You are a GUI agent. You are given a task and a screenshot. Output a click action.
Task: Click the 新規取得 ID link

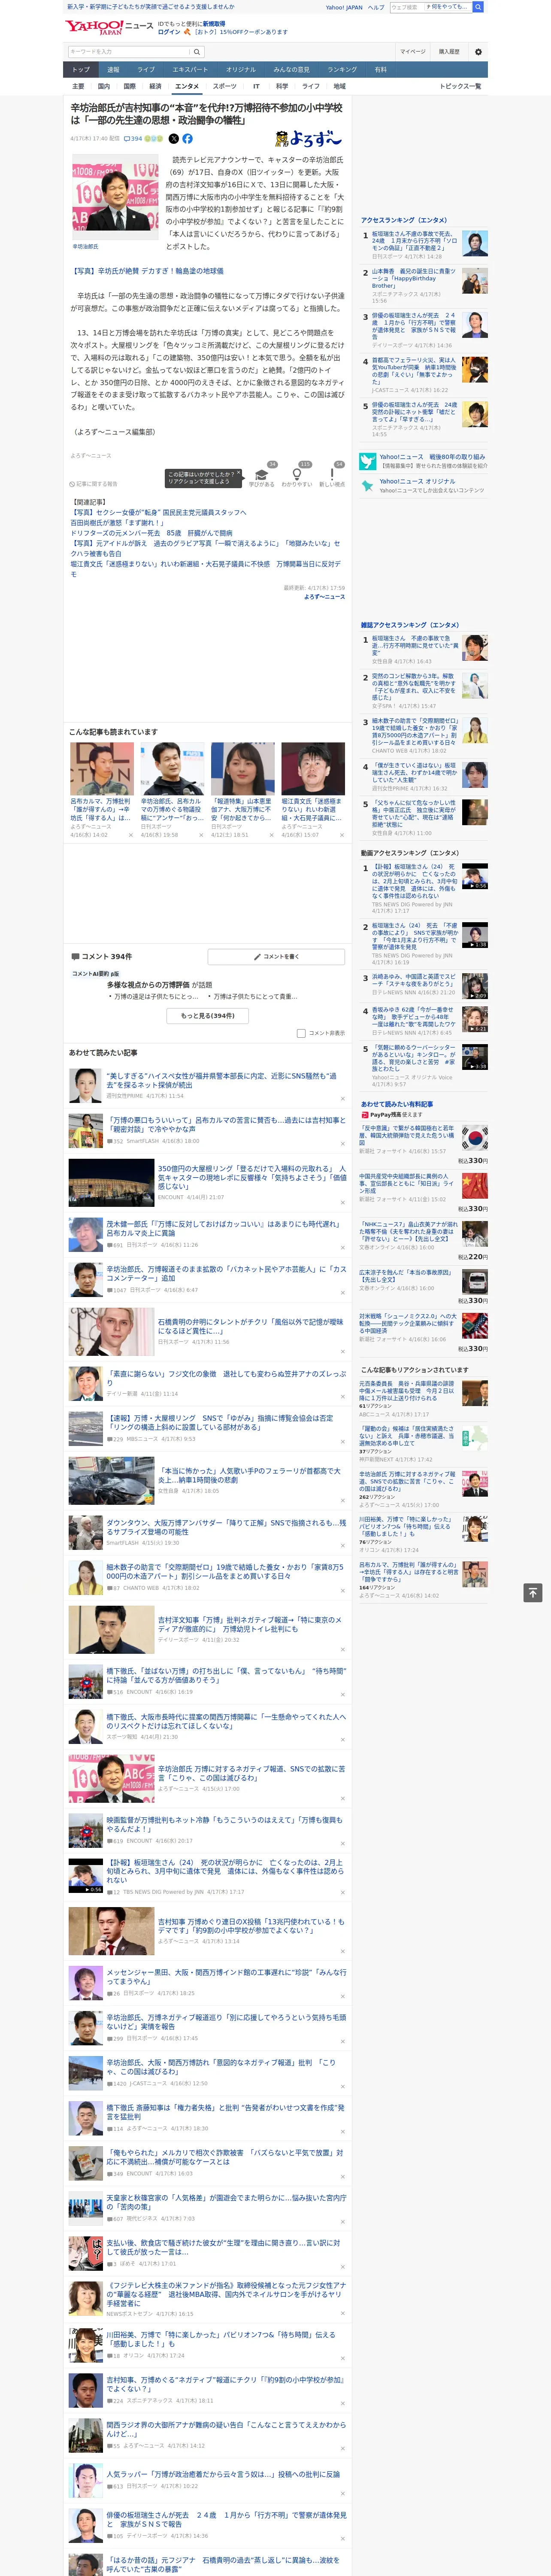coord(214,23)
